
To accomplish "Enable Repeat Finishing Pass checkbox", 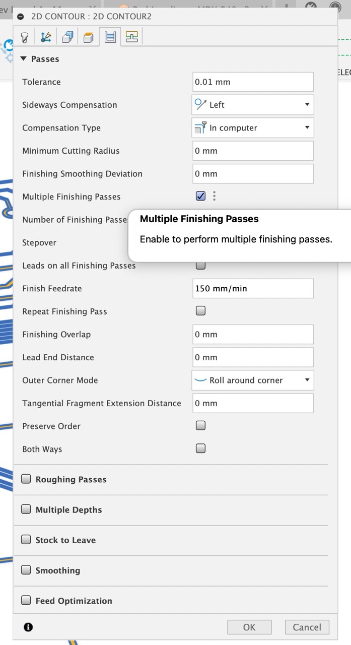I will (200, 311).
